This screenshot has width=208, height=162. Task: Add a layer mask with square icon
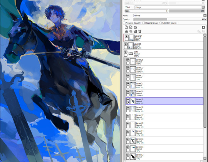point(203,27)
